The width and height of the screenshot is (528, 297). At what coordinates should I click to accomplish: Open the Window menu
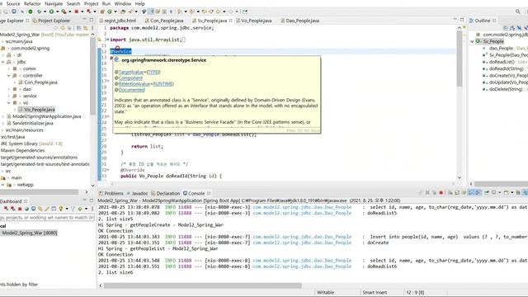(x=123, y=3)
